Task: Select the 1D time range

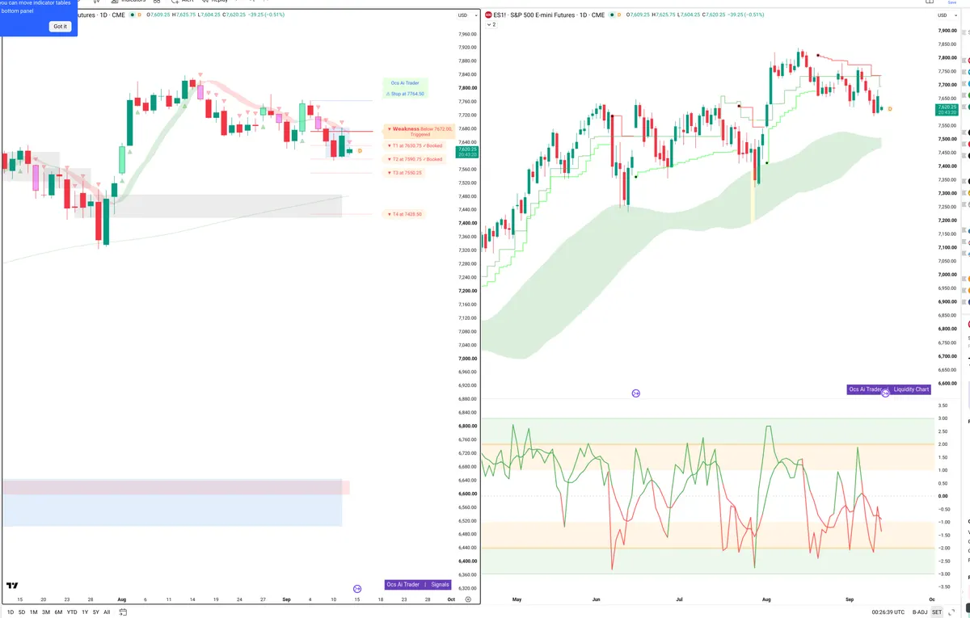Action: (x=10, y=612)
